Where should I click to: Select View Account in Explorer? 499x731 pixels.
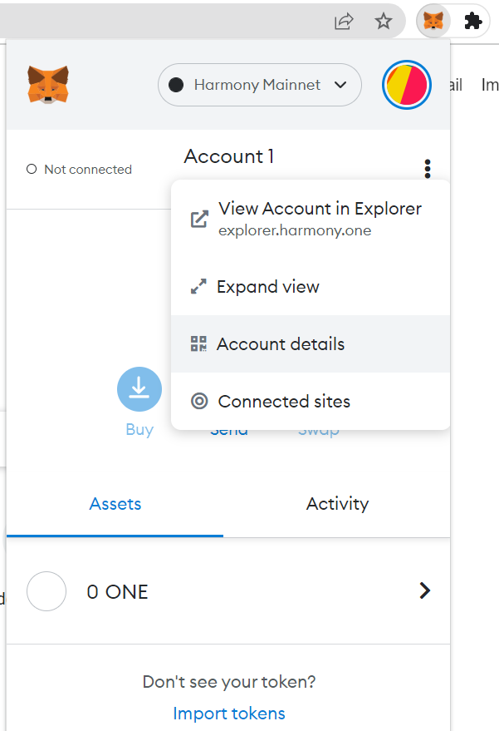pos(311,218)
